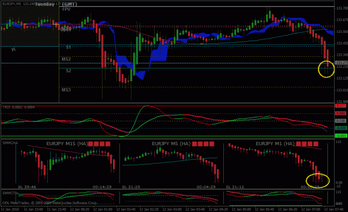Viewport: 348px width, 212px height.
Task: Select the 00:14:29 countdown timer
Action: (102, 187)
